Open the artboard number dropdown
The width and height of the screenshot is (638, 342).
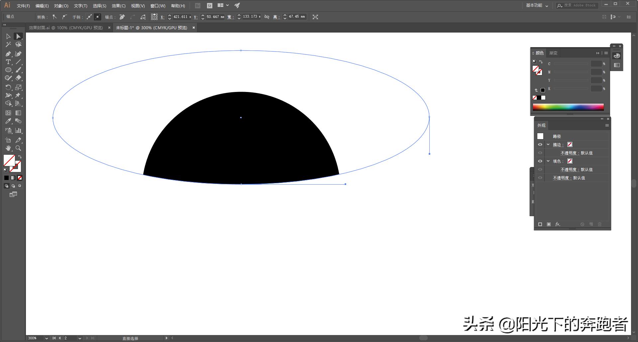(80, 338)
